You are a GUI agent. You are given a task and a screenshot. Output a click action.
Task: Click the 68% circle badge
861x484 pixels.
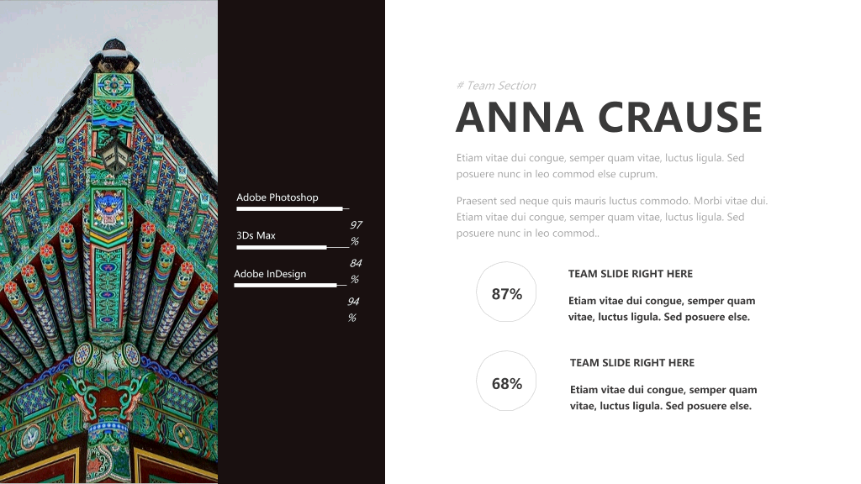coord(506,381)
